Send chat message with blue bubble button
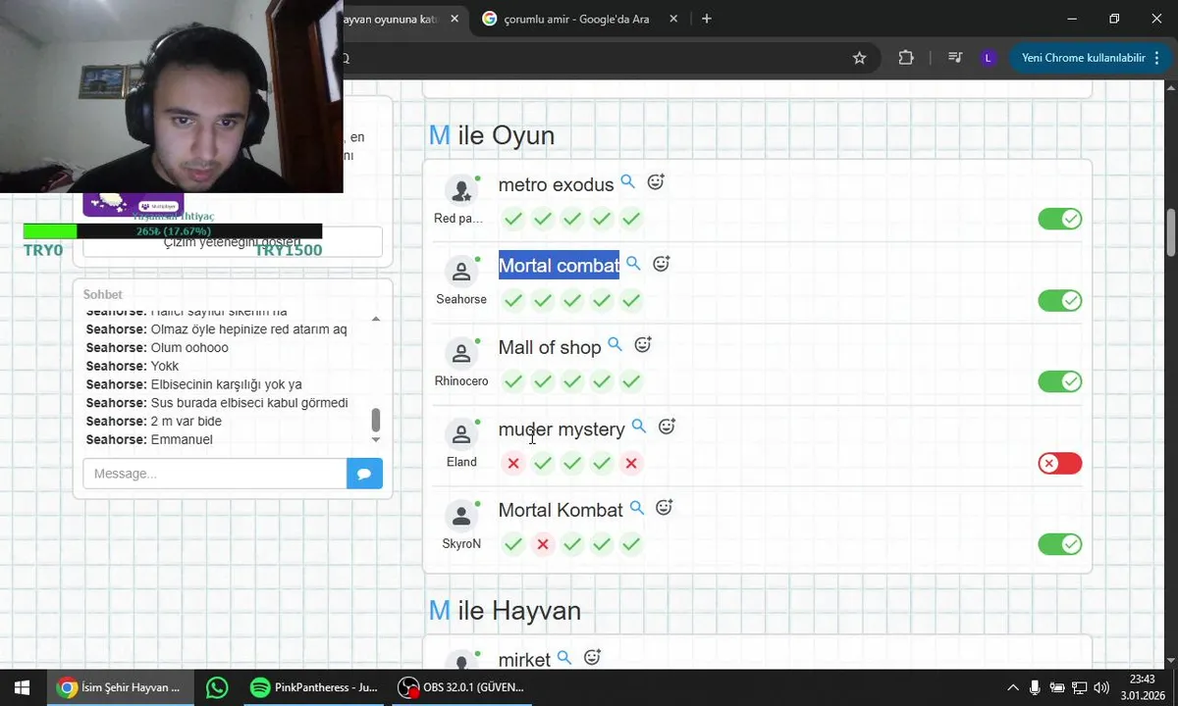Image resolution: width=1178 pixels, height=706 pixels. tap(364, 474)
